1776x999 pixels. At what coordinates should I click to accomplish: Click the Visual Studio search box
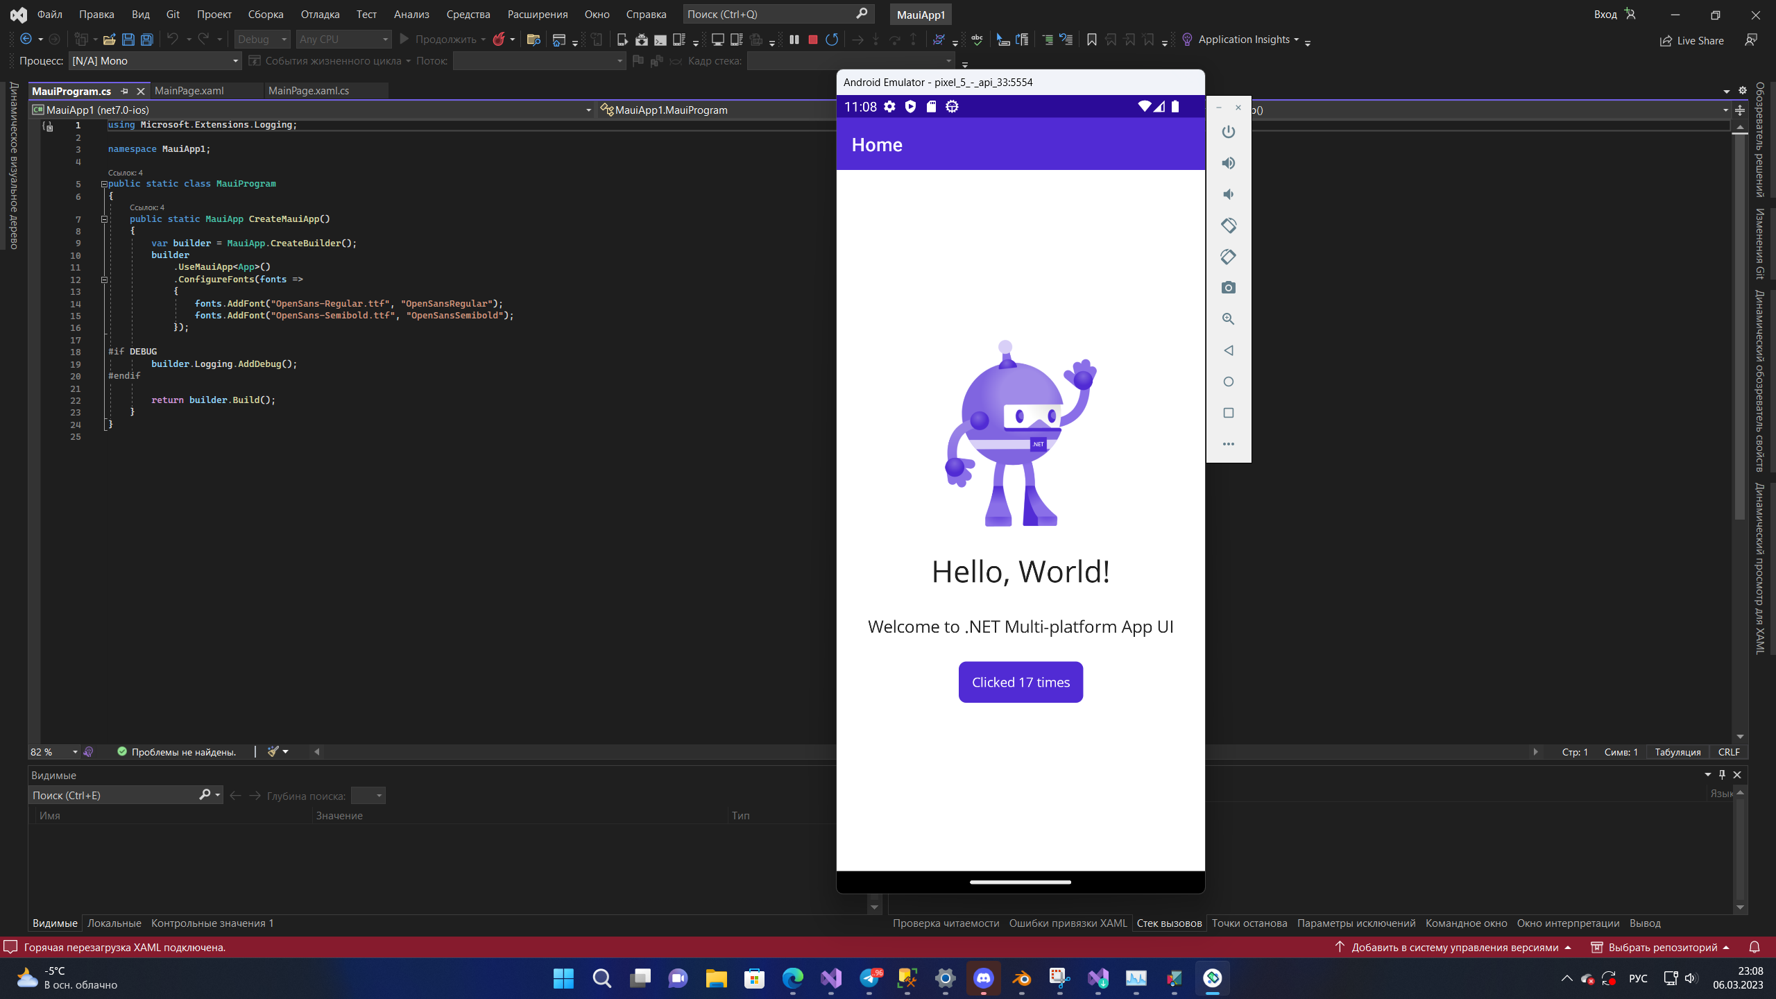(778, 15)
